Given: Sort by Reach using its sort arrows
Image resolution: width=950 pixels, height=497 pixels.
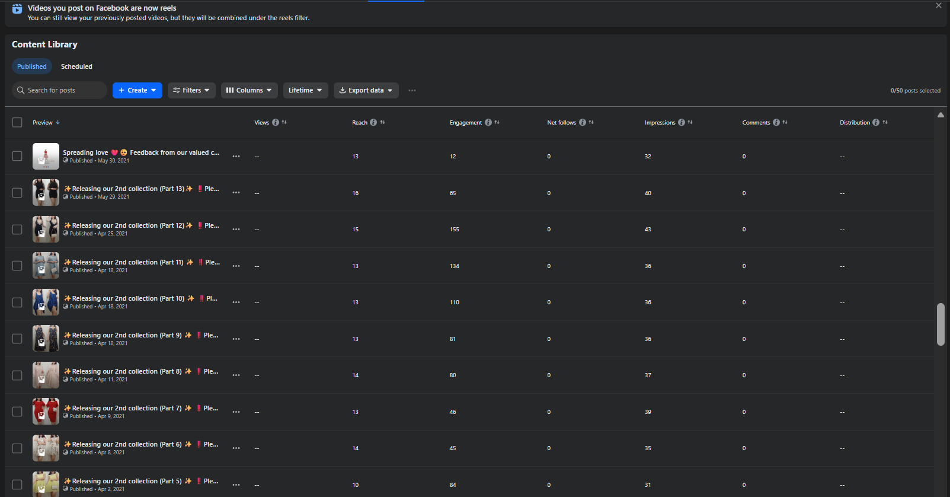Looking at the screenshot, I should (383, 123).
